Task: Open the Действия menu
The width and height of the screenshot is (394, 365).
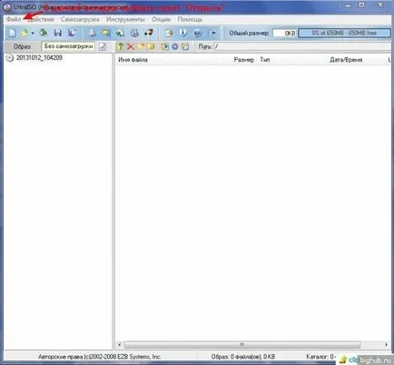Action: pyautogui.click(x=41, y=19)
